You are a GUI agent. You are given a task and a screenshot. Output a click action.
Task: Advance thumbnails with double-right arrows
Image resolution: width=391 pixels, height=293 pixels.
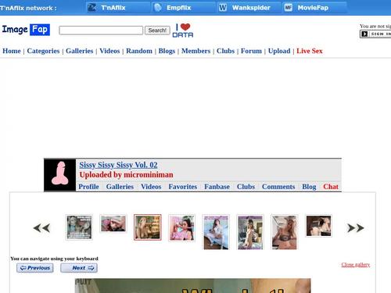[x=356, y=228]
